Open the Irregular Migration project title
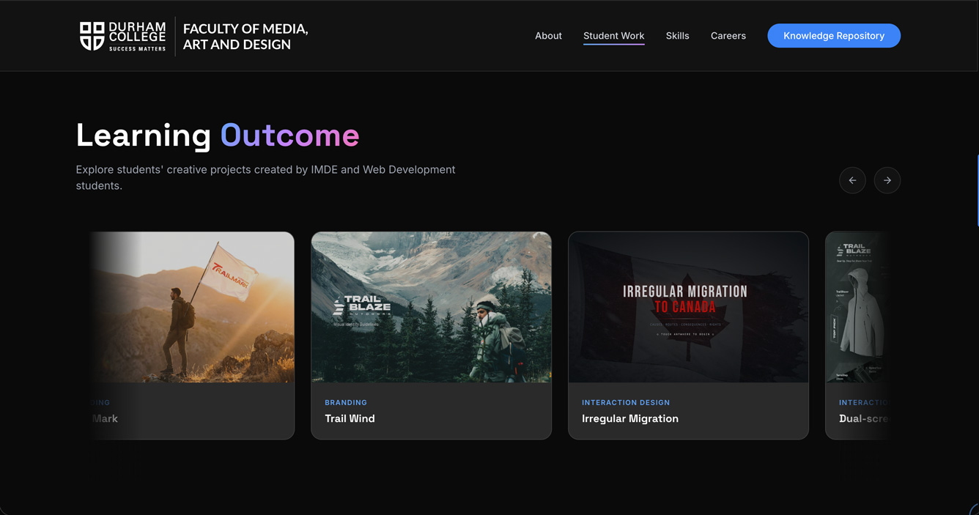Viewport: 979px width, 515px height. 629,418
